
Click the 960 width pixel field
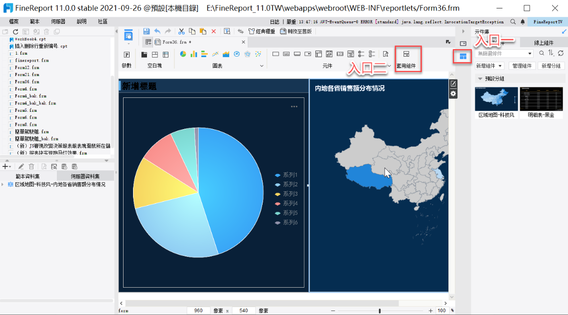(x=198, y=311)
